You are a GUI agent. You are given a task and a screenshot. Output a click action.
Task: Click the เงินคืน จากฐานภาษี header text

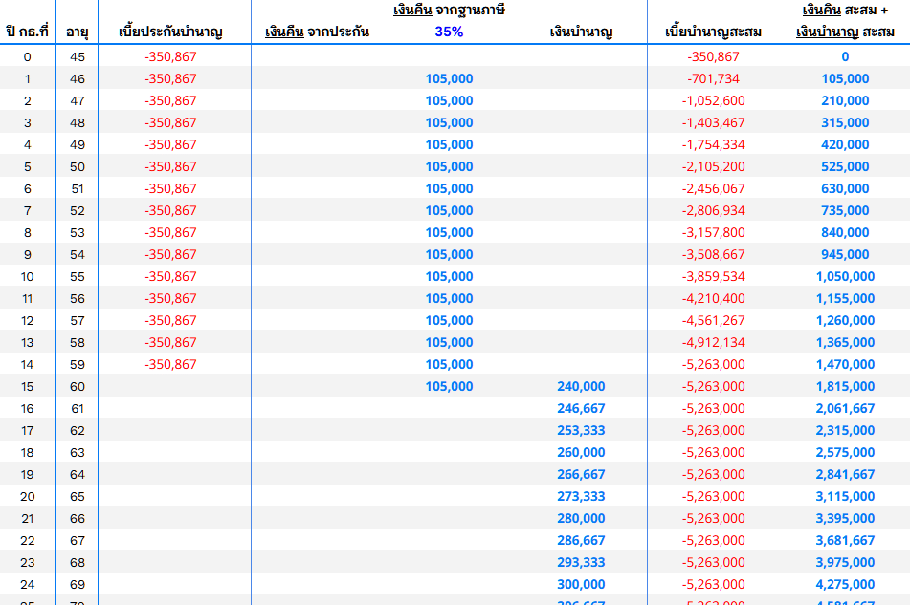[449, 10]
